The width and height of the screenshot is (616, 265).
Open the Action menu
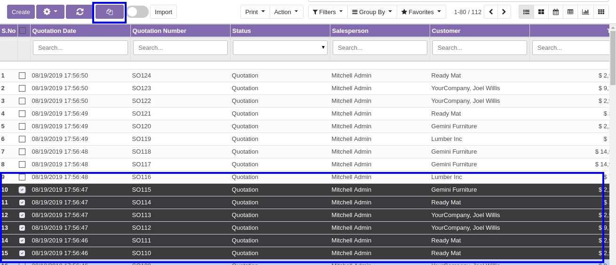click(x=286, y=12)
